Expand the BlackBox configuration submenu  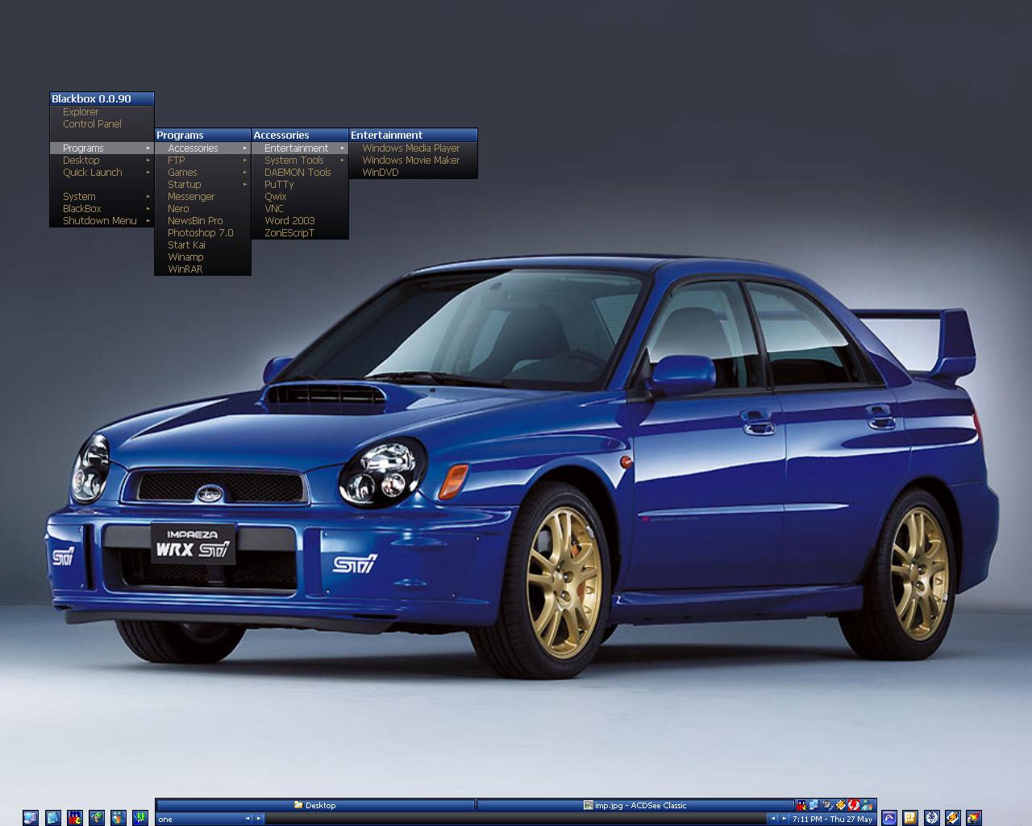point(102,209)
